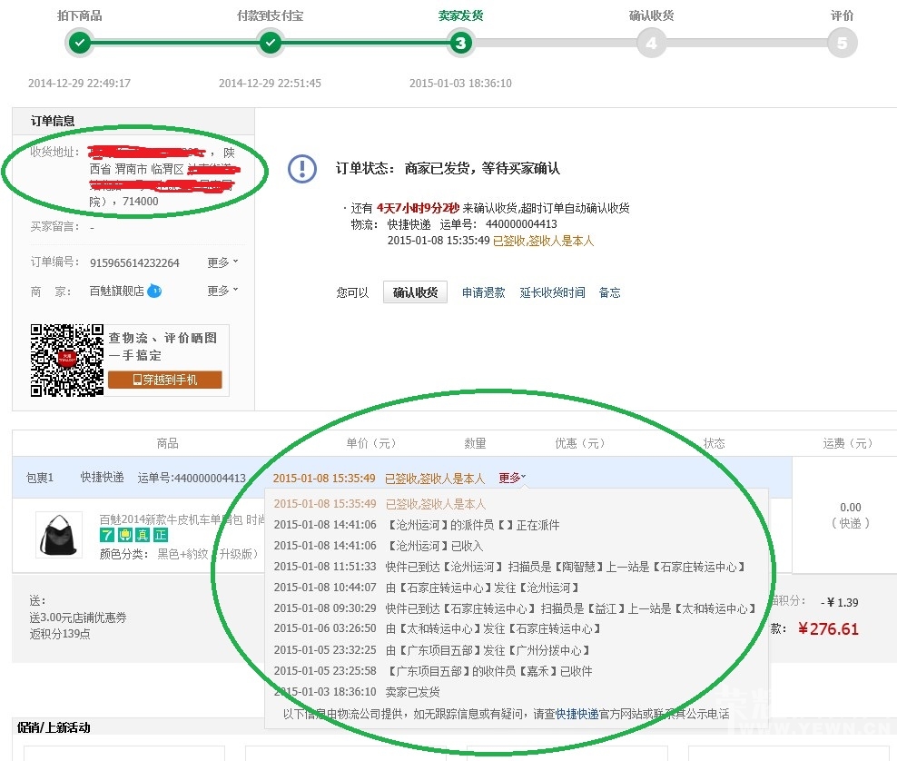Screen dimensions: 897x761
Task: Click the checkmark for 付款到支付宝 step
Action: pyautogui.click(x=271, y=43)
